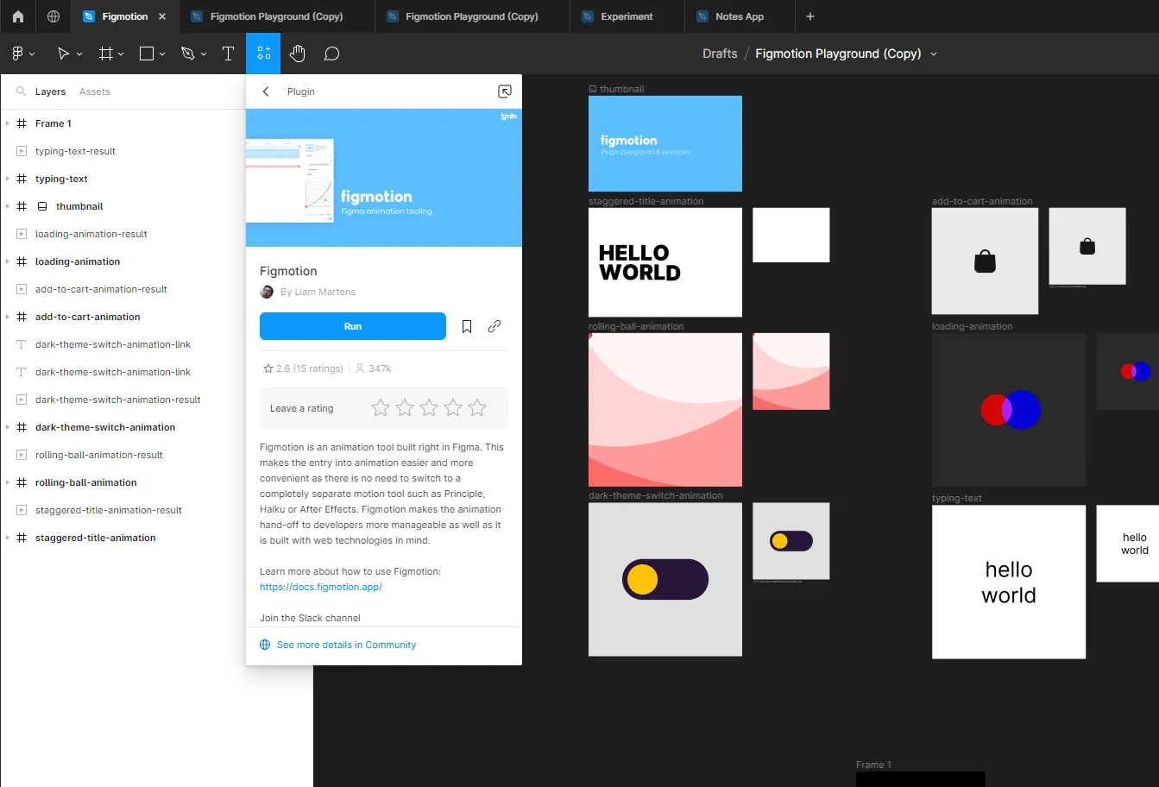Run the Figmotion plugin

pyautogui.click(x=353, y=326)
